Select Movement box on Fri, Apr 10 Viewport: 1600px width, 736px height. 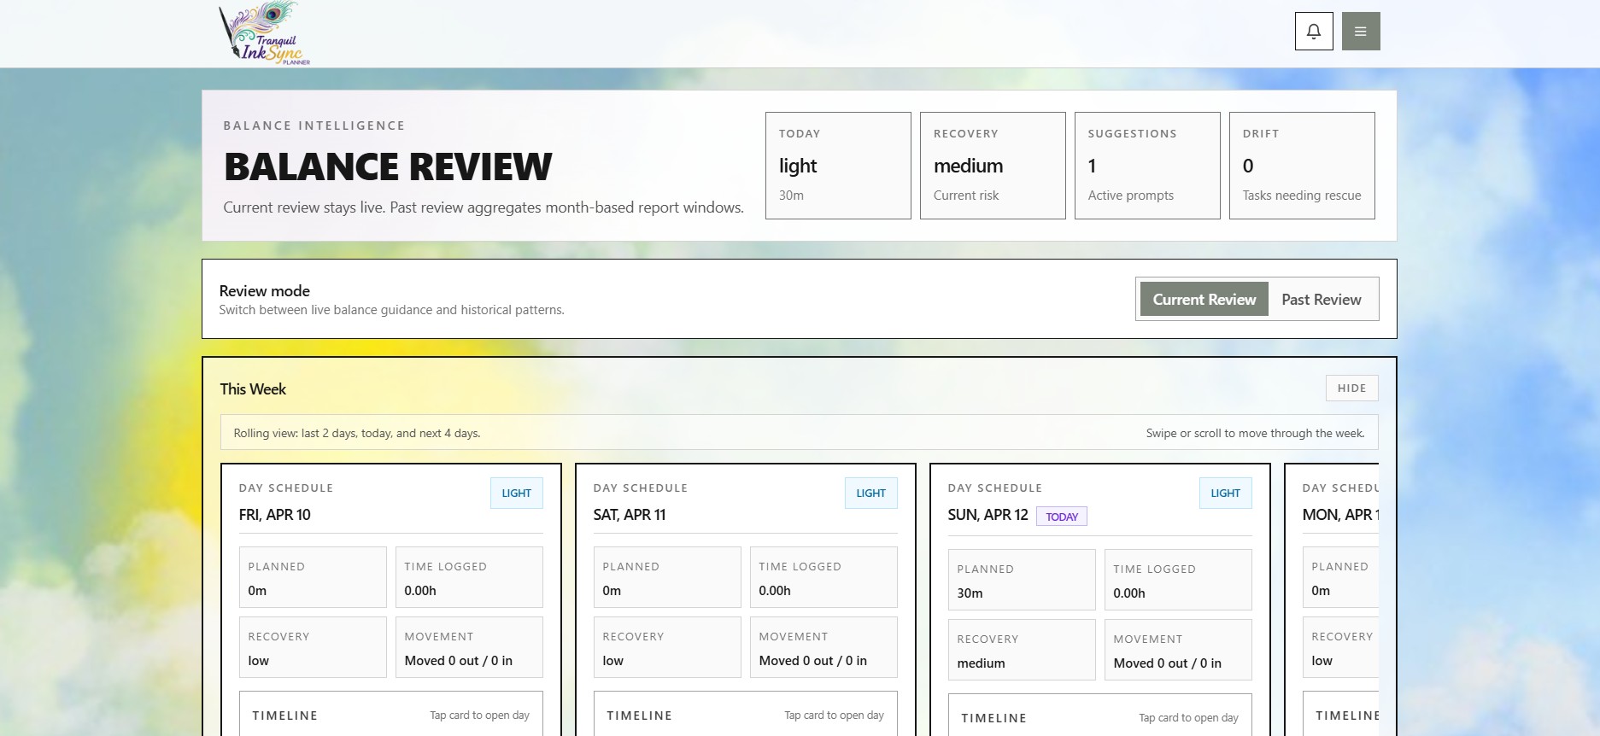pos(469,647)
